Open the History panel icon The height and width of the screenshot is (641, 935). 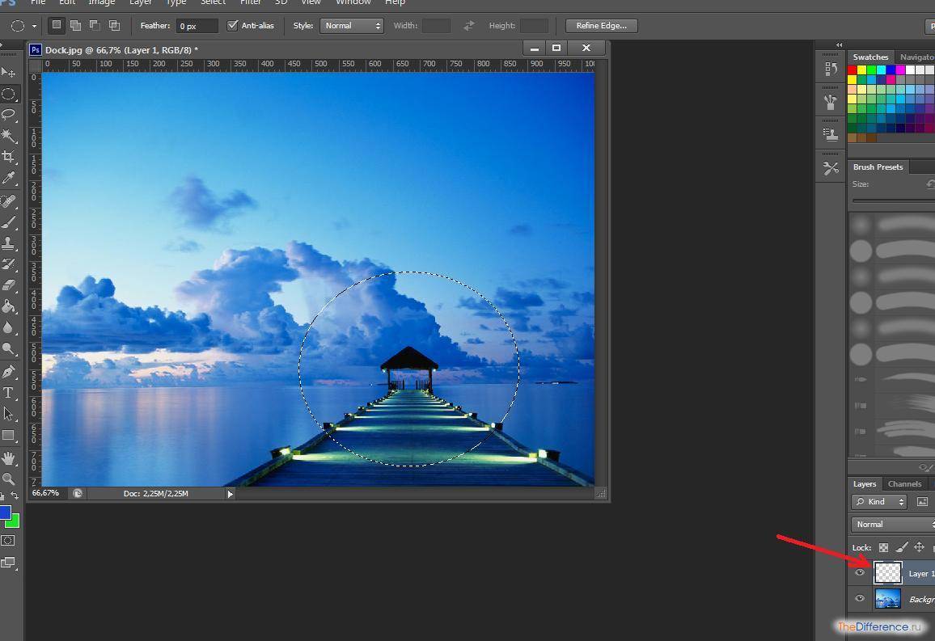tap(831, 70)
